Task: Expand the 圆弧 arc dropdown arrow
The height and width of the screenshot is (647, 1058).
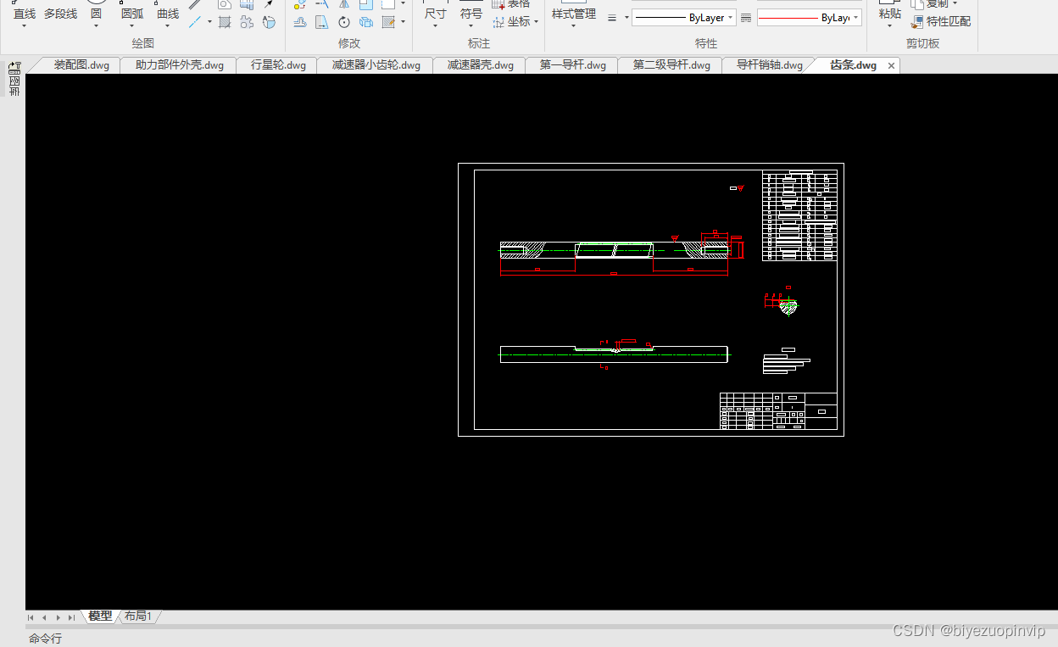Action: [131, 26]
